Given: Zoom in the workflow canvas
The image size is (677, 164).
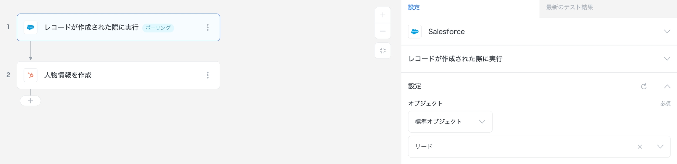Looking at the screenshot, I should 383,15.
